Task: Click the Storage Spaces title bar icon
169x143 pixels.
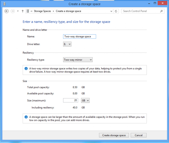Action: tap(4, 4)
